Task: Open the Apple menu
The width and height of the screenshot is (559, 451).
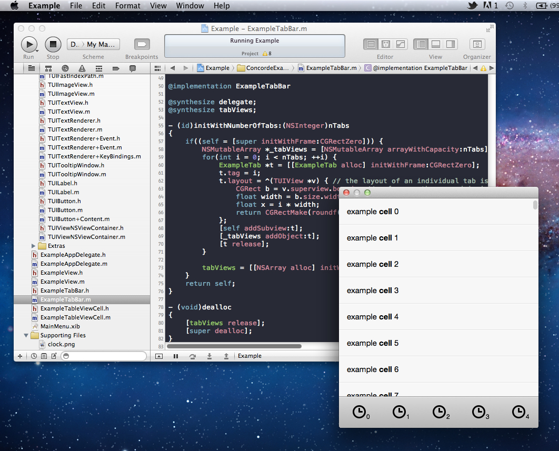Action: (x=15, y=6)
